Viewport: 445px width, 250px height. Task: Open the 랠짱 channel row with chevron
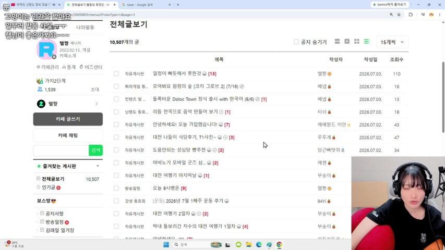click(68, 104)
